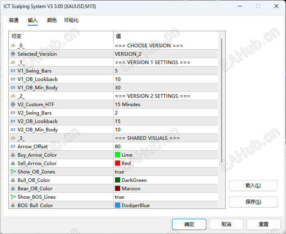Screen dimensions: 286x234
Task: Click the boolean icon beside Show_OB_Zones
Action: [13, 172]
